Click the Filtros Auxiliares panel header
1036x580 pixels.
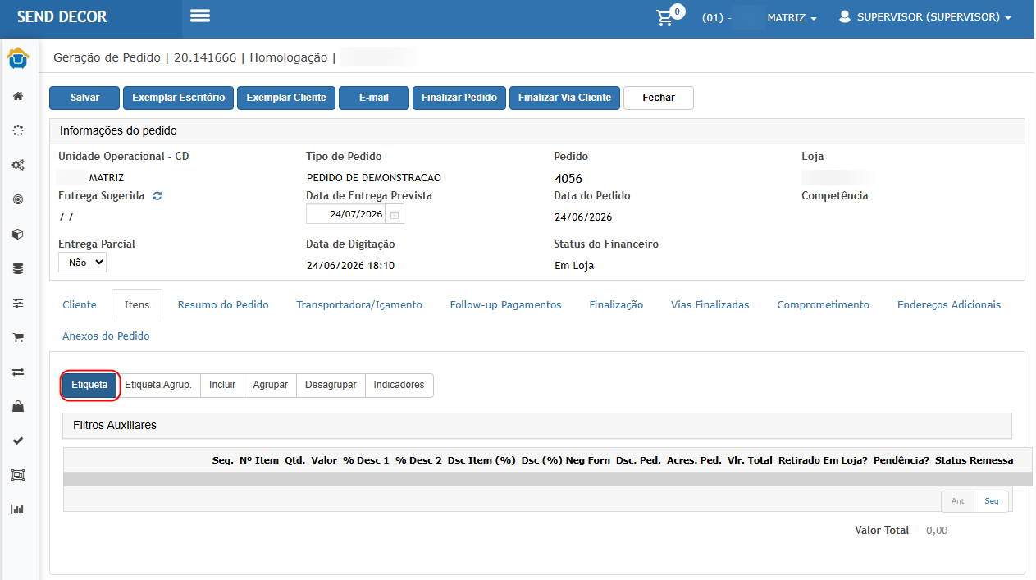[537, 426]
